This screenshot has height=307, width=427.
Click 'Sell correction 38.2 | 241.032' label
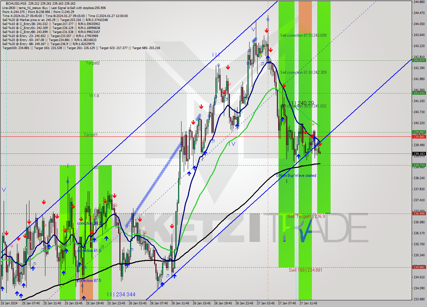[303, 106]
